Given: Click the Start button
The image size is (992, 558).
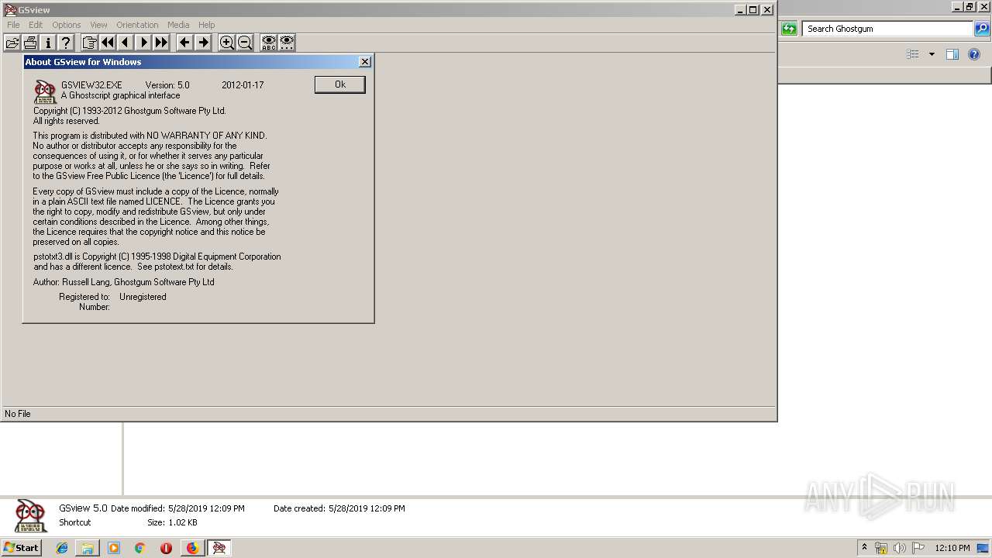Looking at the screenshot, I should (22, 548).
